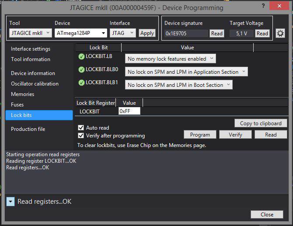Open the Interface dropdown showing JTAG
Image resolution: width=293 pixels, height=226 pixels.
coord(122,33)
